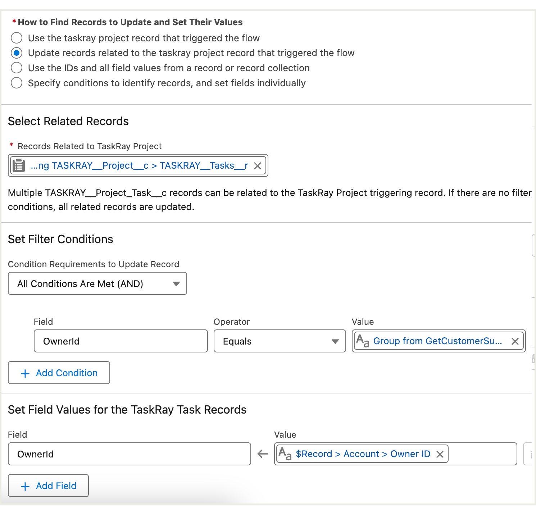This screenshot has height=515, width=536.
Task: Click empty area of the Set Field Values input
Action: click(482, 454)
